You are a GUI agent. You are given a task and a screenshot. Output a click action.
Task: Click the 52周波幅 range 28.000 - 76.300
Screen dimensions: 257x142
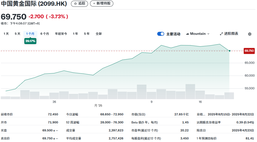(x=112, y=122)
